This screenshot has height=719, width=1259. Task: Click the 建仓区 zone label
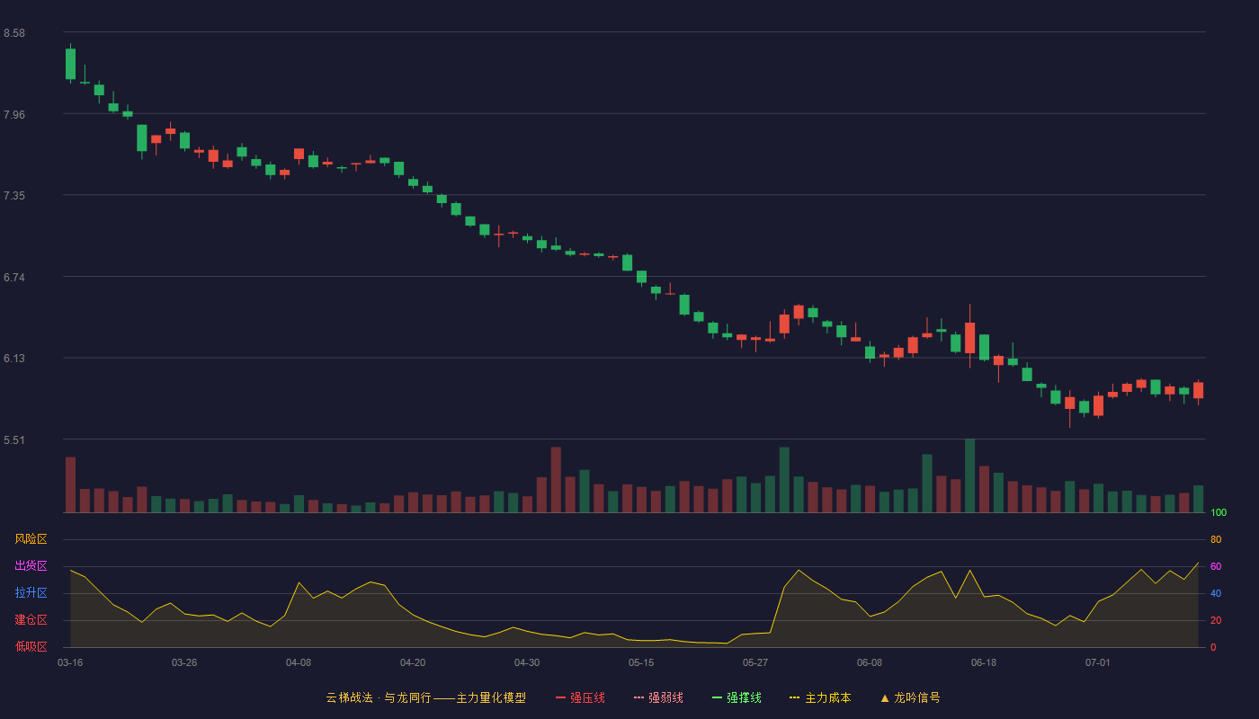pyautogui.click(x=31, y=620)
